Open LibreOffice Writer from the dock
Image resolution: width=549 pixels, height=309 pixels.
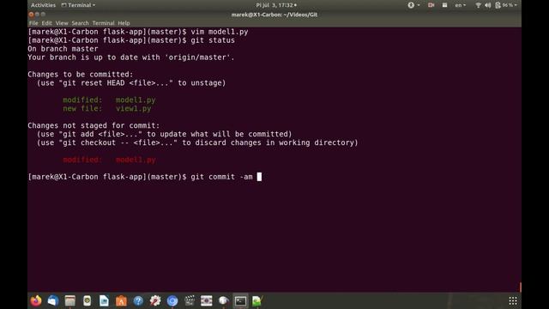pyautogui.click(x=104, y=300)
